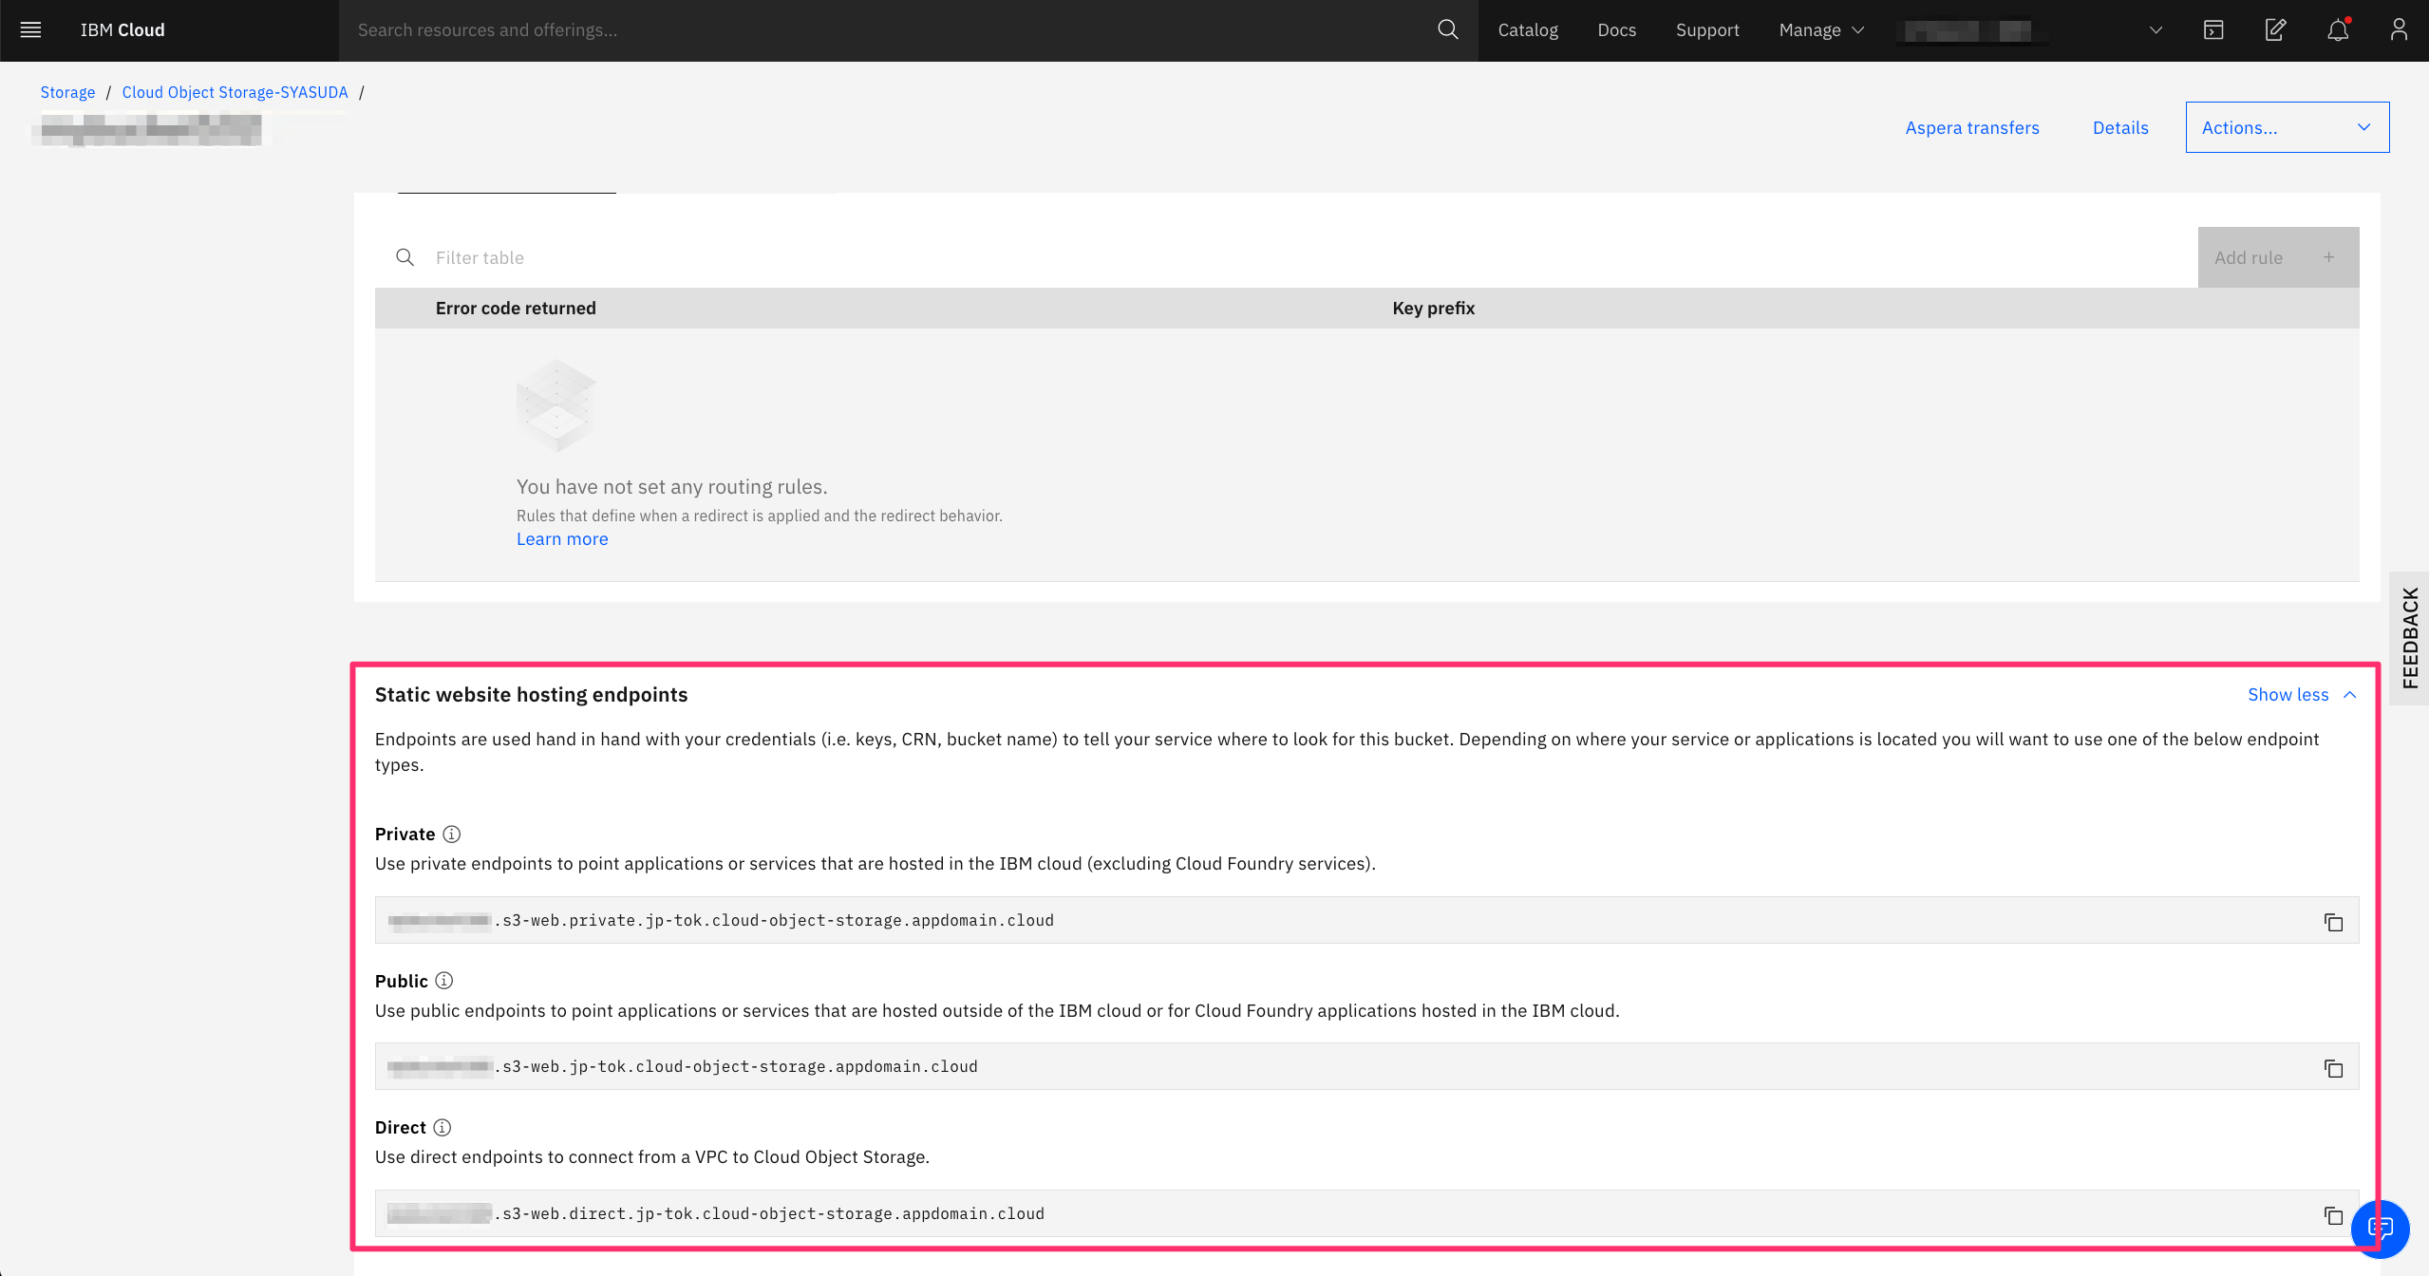Image resolution: width=2429 pixels, height=1276 pixels.
Task: Open the hamburger navigation menu
Action: (x=30, y=29)
